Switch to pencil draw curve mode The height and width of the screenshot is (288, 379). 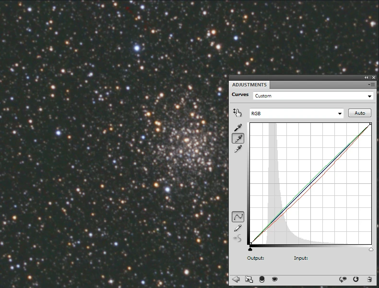237,228
